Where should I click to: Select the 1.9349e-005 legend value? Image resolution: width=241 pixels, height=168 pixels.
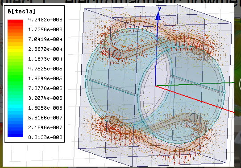point(45,78)
